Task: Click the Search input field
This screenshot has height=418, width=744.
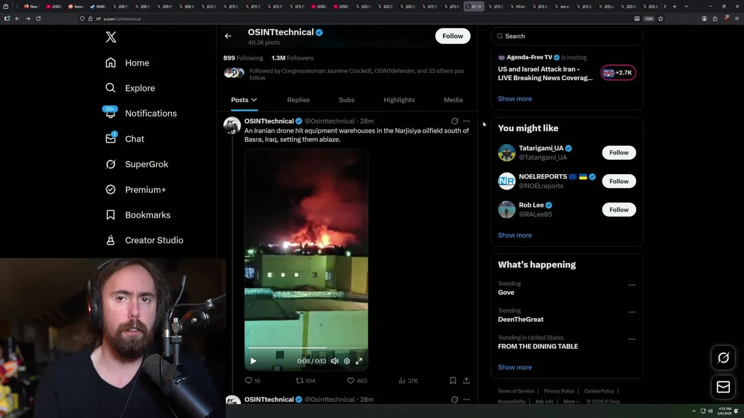Action: pyautogui.click(x=567, y=36)
